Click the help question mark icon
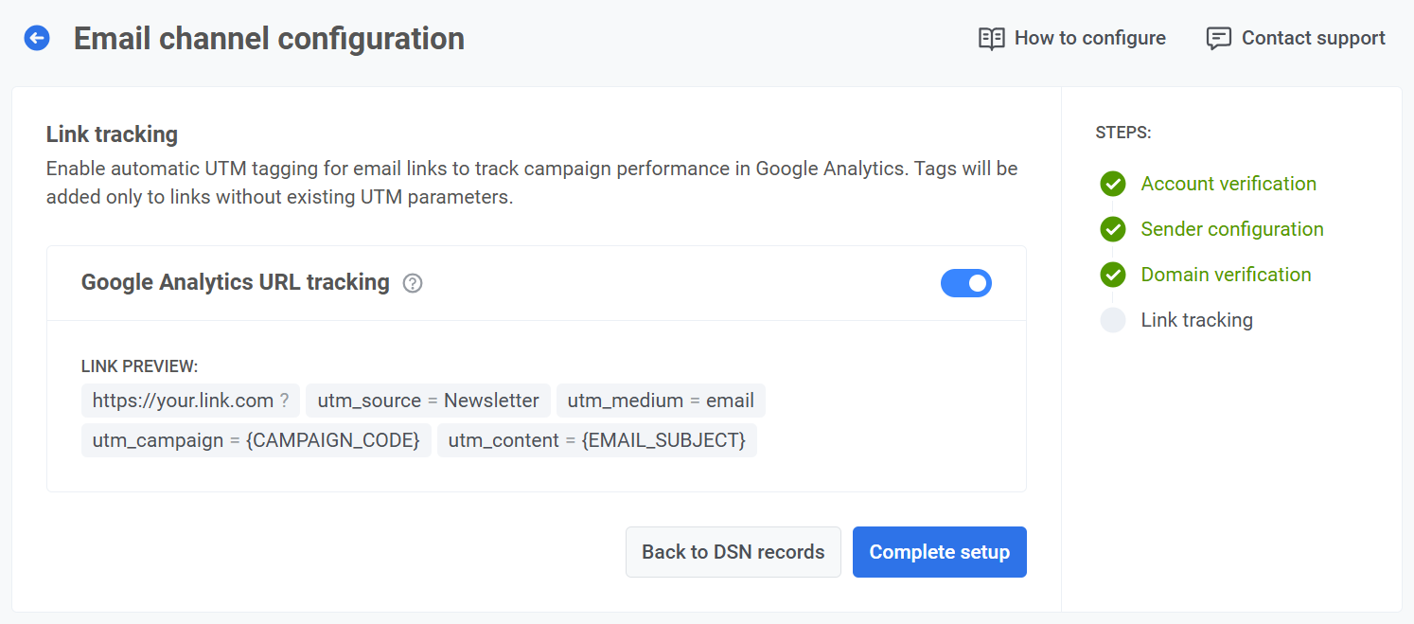Image resolution: width=1414 pixels, height=624 pixels. (413, 283)
